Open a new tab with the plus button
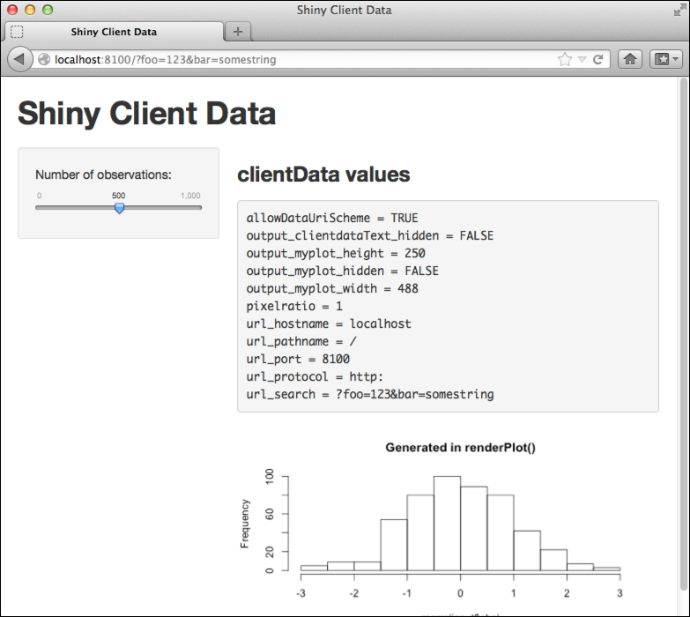 click(x=238, y=31)
